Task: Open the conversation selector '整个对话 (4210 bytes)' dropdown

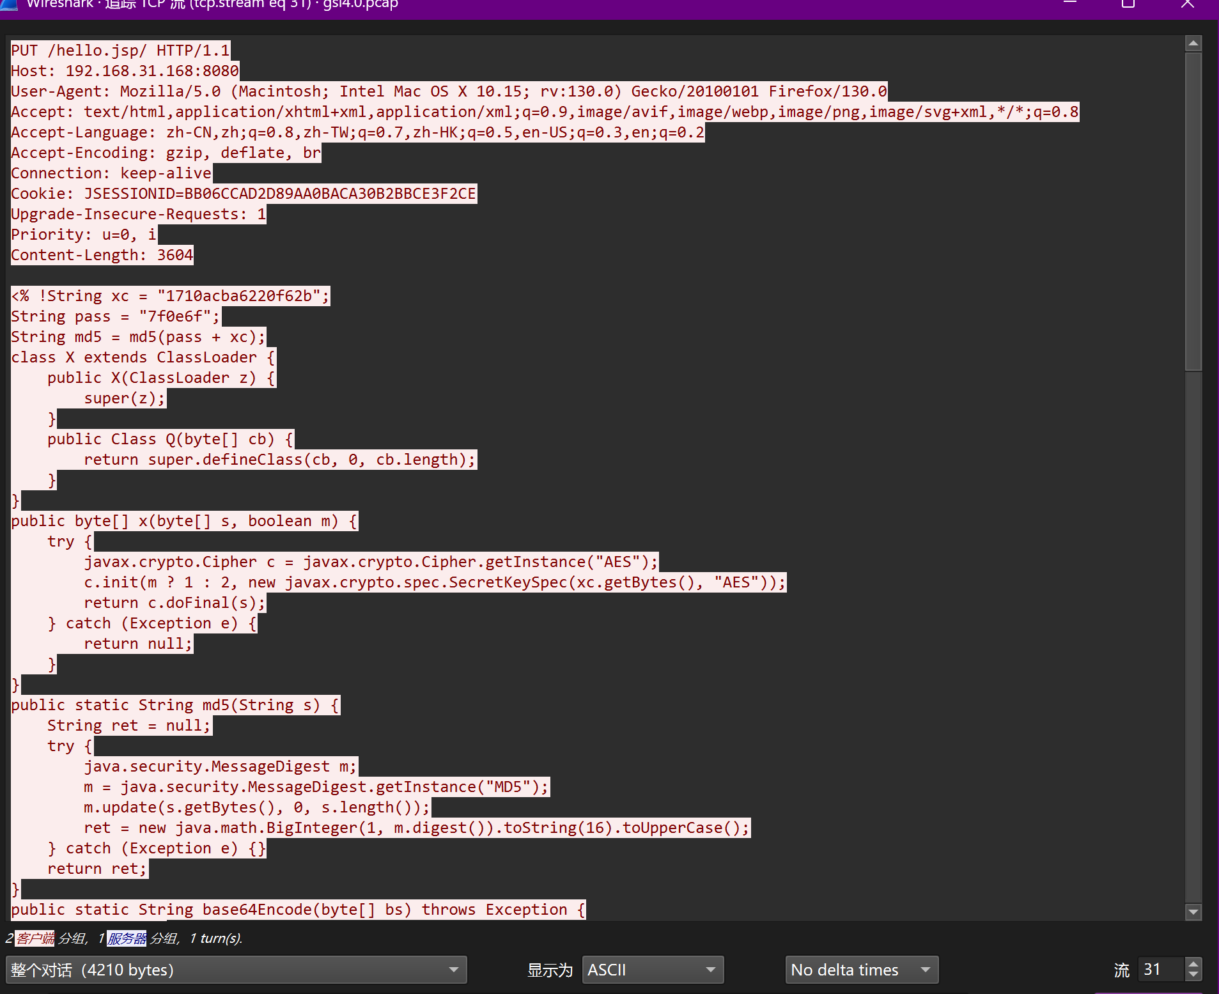Action: (x=236, y=970)
